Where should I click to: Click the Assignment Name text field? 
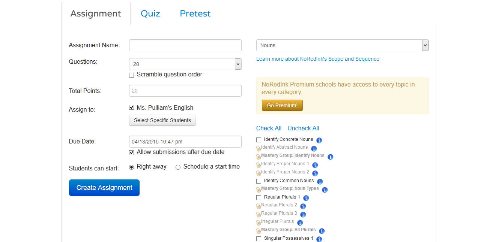(x=185, y=45)
